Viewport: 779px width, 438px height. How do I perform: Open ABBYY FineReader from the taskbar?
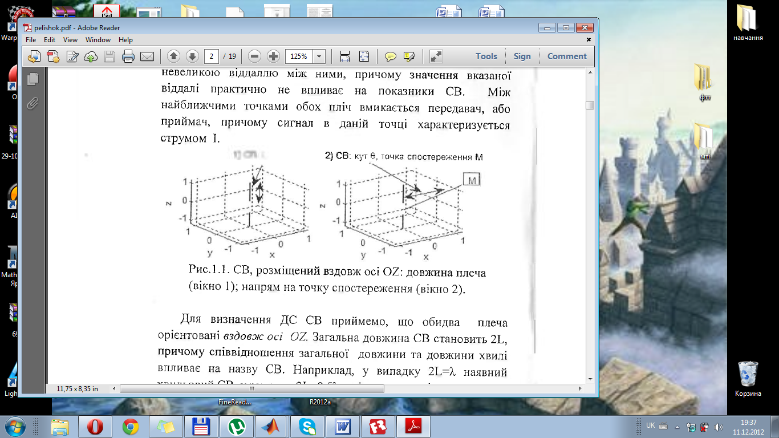(378, 427)
